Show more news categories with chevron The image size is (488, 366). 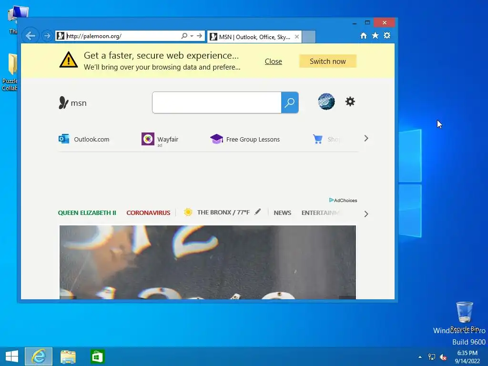click(x=366, y=214)
